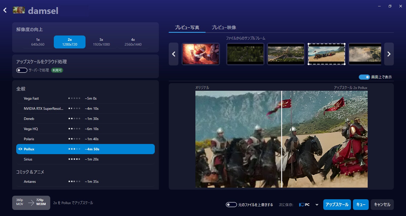Click the 360p MOV to 720p WEBM format box

[x=31, y=203]
